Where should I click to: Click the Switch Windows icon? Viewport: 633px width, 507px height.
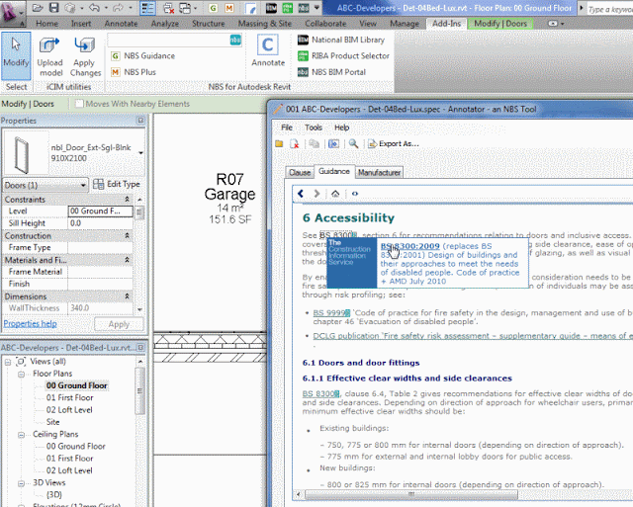coord(185,8)
